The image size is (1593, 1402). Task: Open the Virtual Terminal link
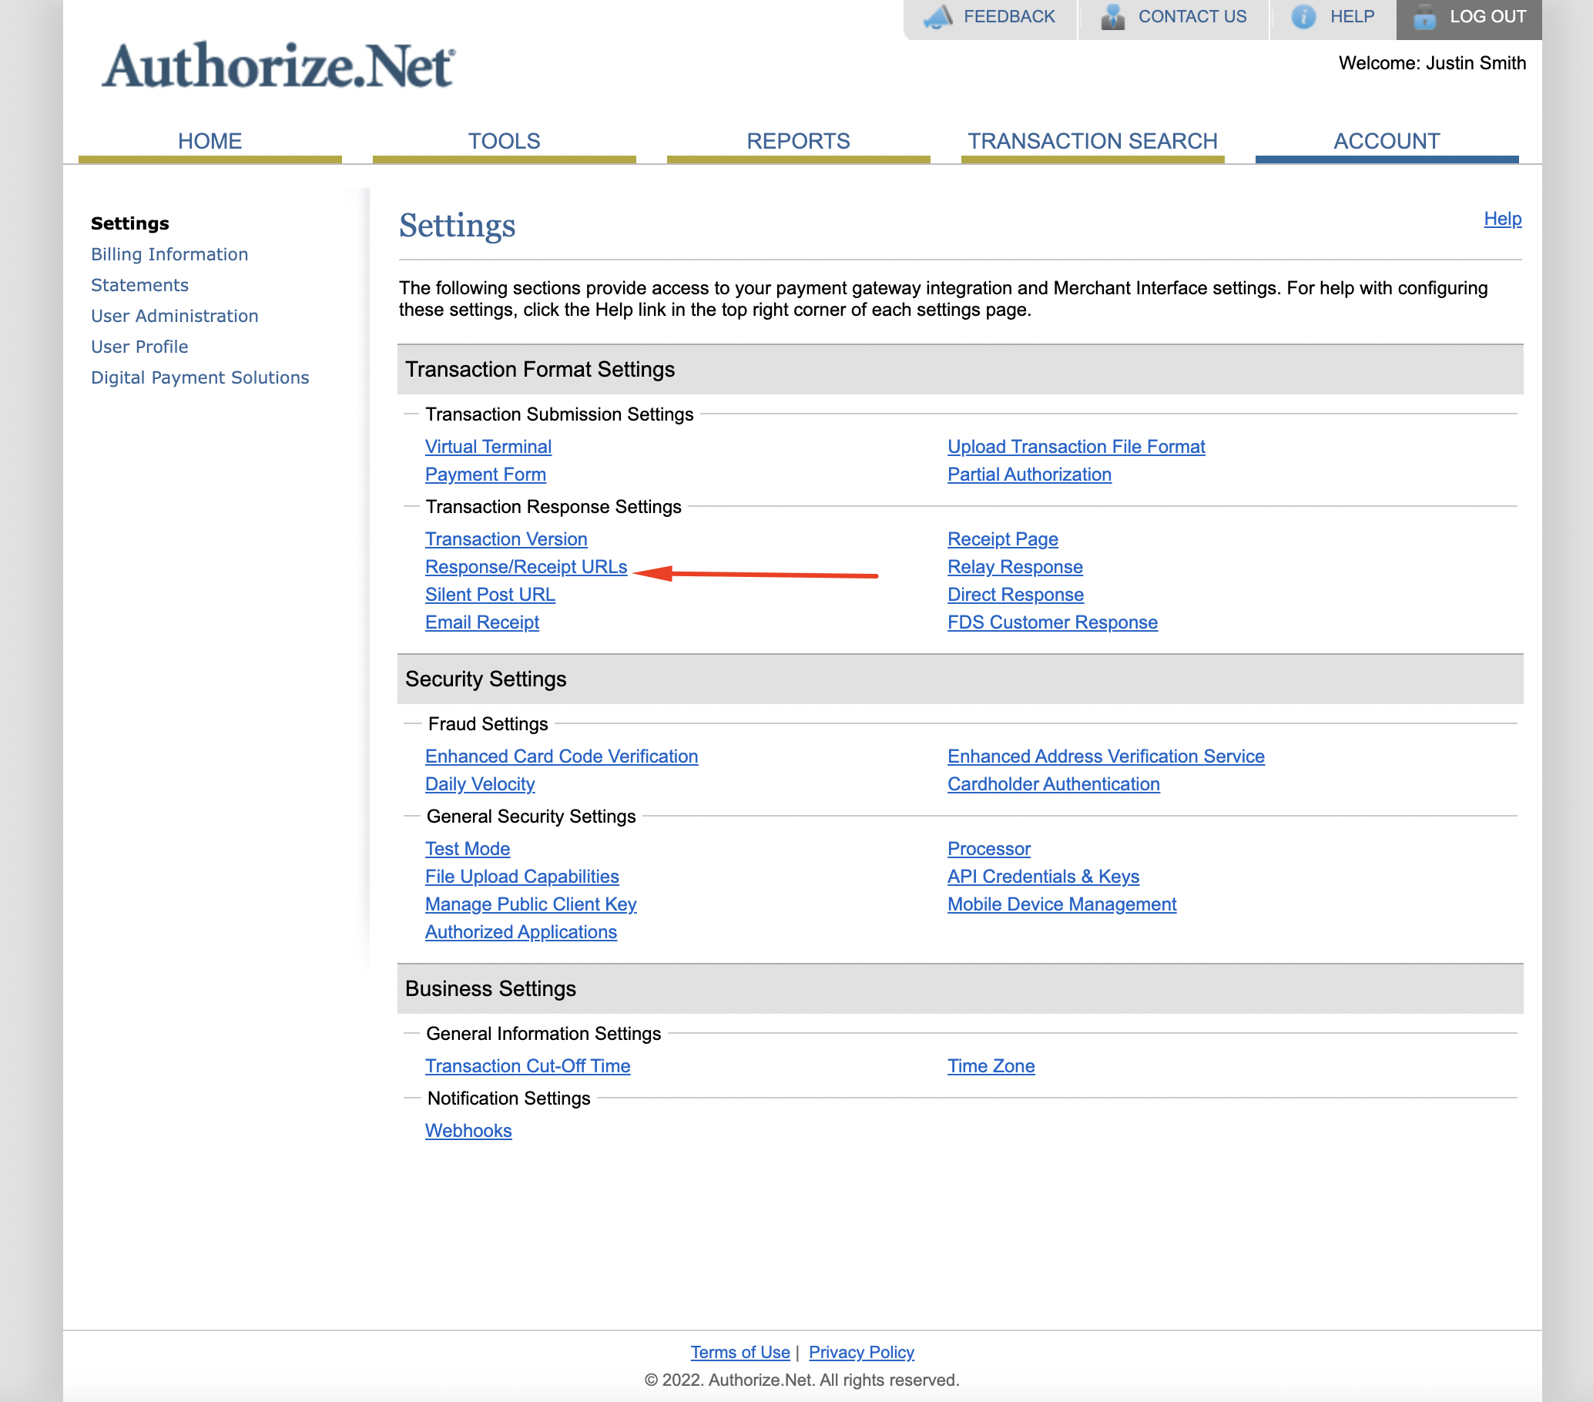(x=488, y=447)
